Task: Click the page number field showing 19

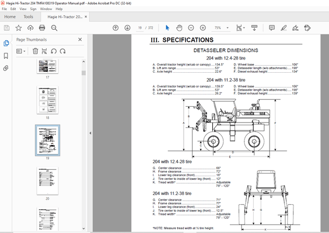Action: tap(140, 28)
